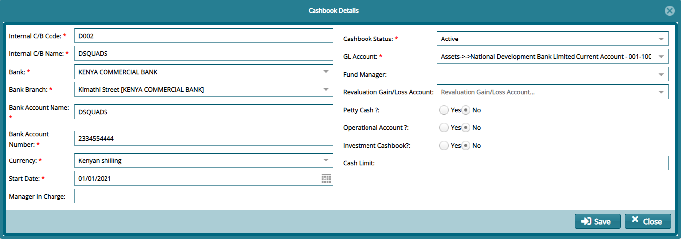Click the Manager In Charge field
Image resolution: width=681 pixels, height=239 pixels.
tap(204, 197)
